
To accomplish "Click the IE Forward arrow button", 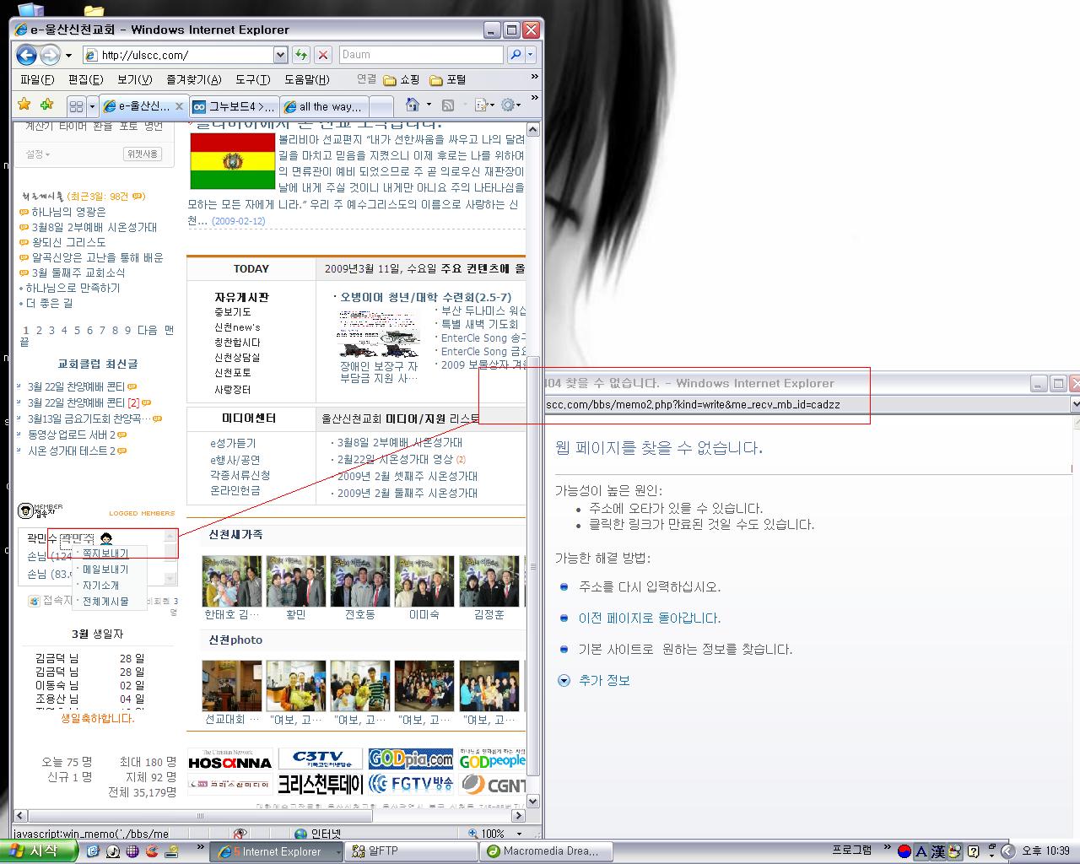I will pos(50,55).
